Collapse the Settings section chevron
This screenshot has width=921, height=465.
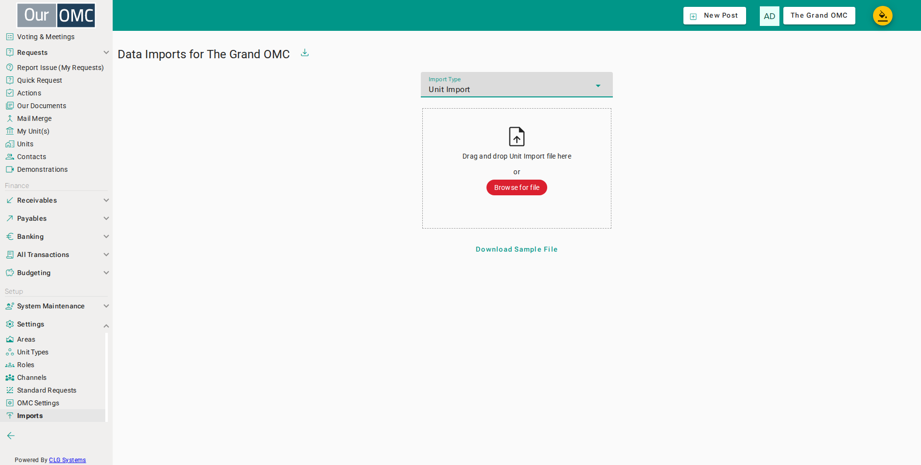click(106, 326)
